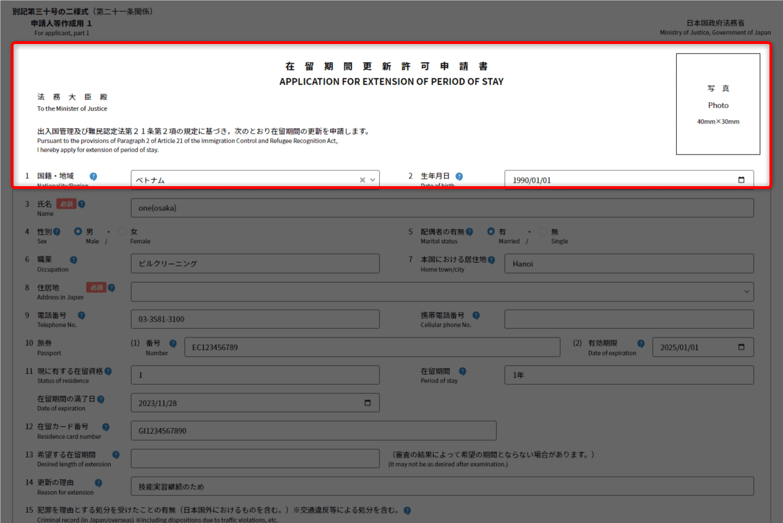Click the passport Number input field
The image size is (783, 523).
pyautogui.click(x=371, y=348)
